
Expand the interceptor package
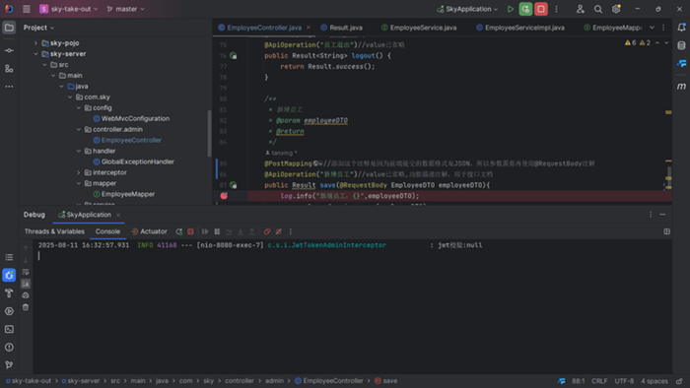(x=79, y=172)
